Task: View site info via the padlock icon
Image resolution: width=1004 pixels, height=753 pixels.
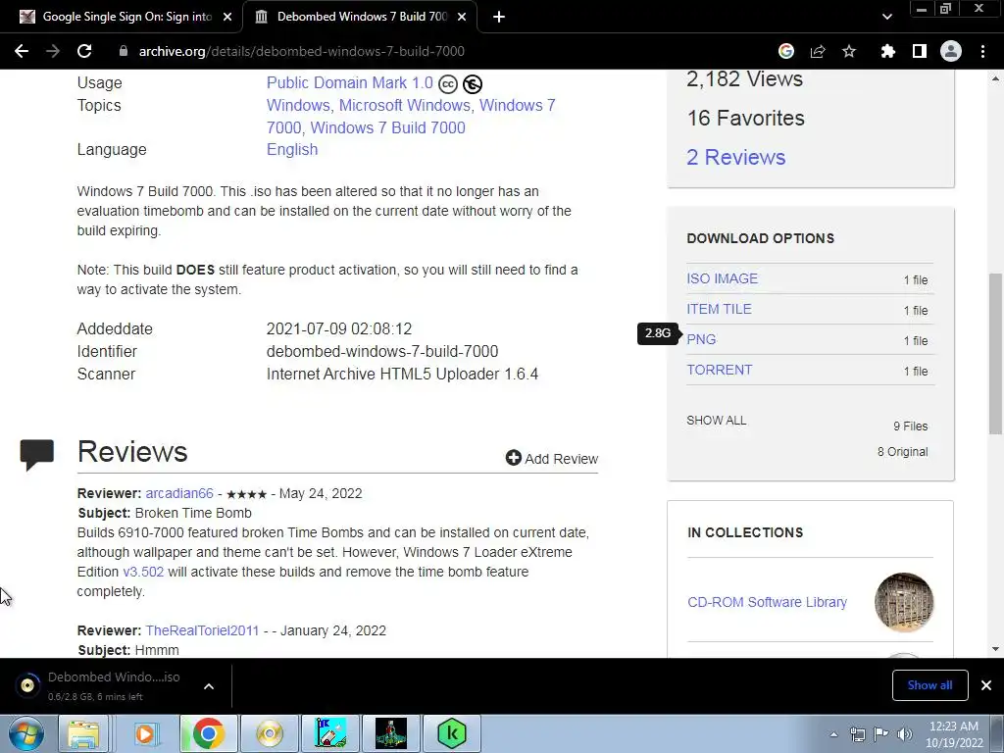Action: [124, 51]
